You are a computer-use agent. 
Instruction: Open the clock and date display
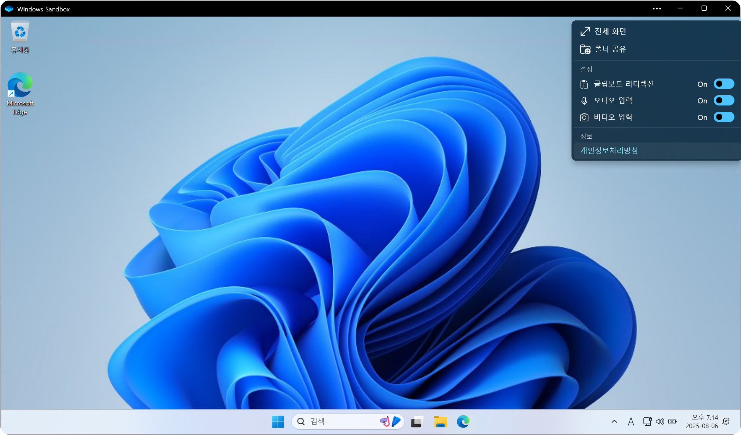point(702,422)
